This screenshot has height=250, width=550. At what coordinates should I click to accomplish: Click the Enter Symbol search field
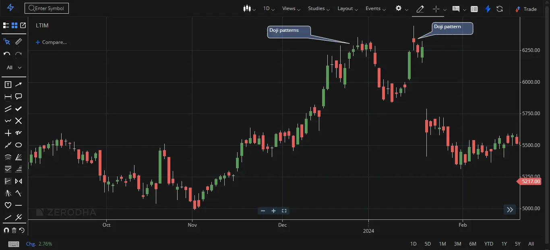[47, 8]
